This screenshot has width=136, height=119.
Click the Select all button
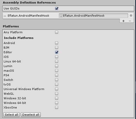coord(12,115)
